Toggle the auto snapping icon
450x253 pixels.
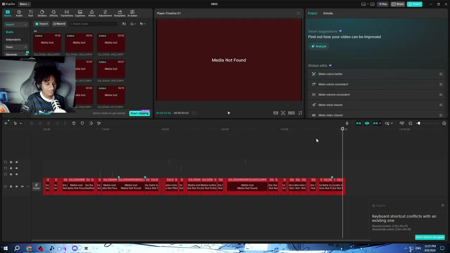coord(367,123)
